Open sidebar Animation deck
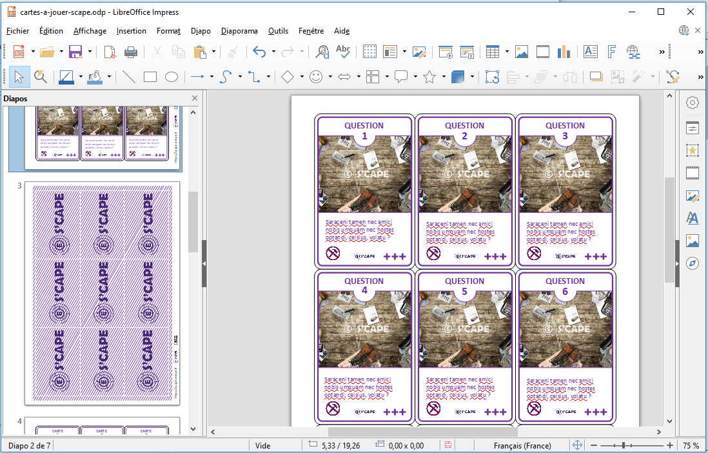The width and height of the screenshot is (708, 453). click(692, 150)
